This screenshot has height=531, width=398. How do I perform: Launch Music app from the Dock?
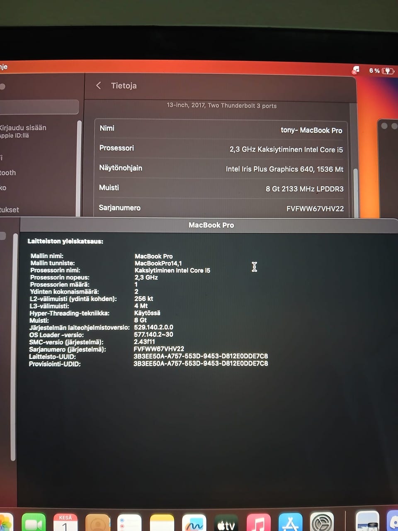(259, 522)
